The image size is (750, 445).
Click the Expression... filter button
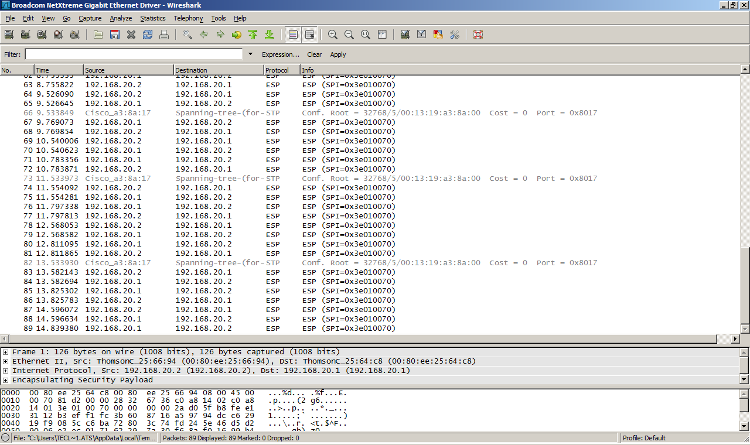click(281, 54)
